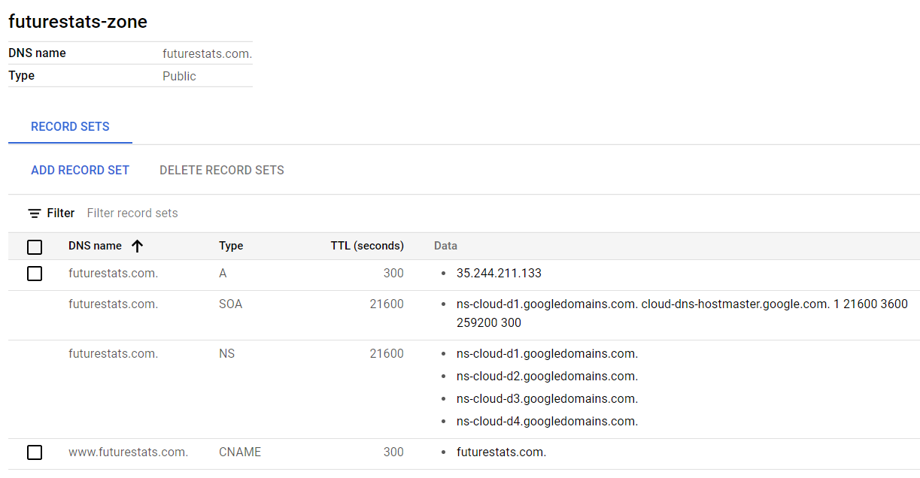Click the SOA record data text
This screenshot has height=478, width=920.
point(682,313)
